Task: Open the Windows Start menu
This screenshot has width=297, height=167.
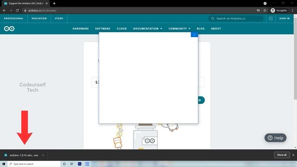Action: coord(4,164)
